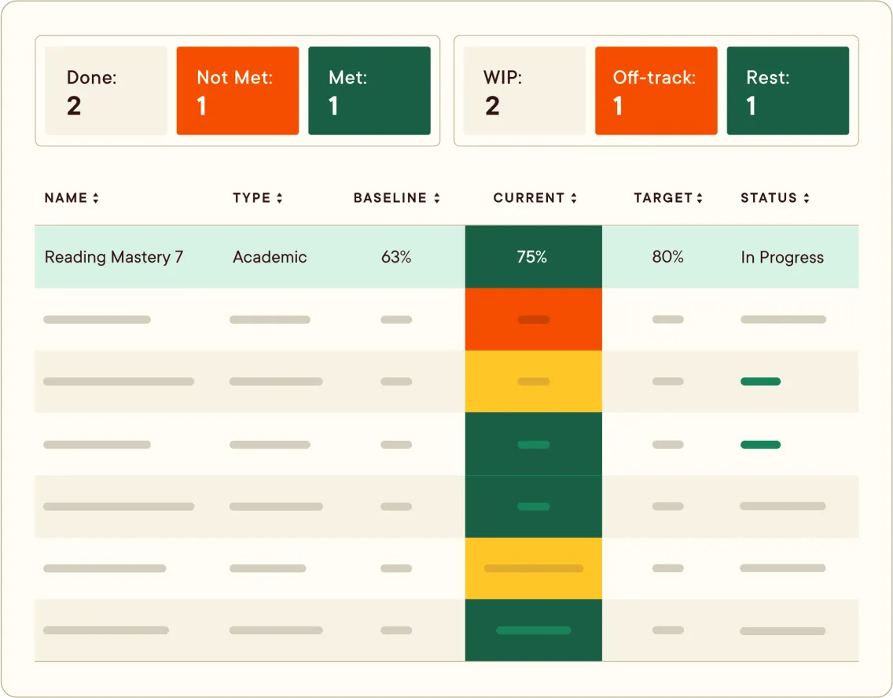This screenshot has width=893, height=698.
Task: Click the sort icon next to BASELINE
Action: 435,198
